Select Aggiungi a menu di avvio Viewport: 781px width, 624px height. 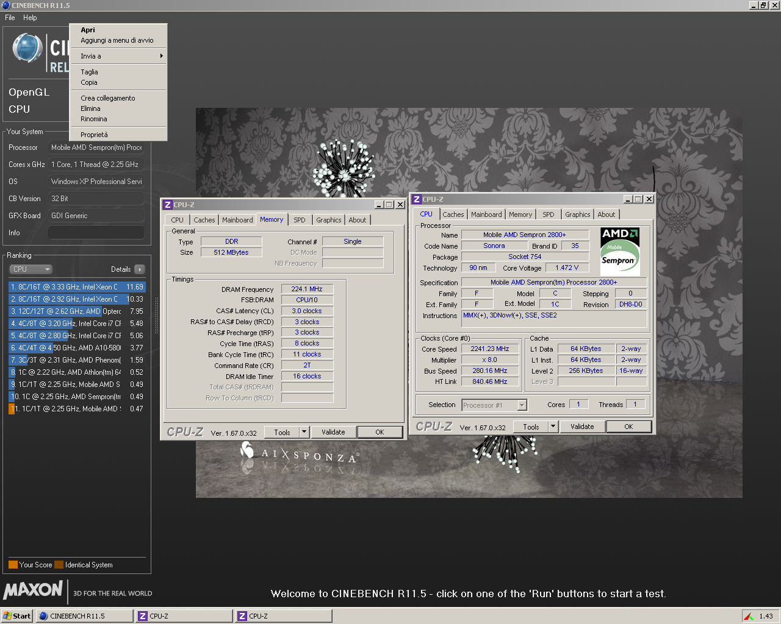click(118, 40)
